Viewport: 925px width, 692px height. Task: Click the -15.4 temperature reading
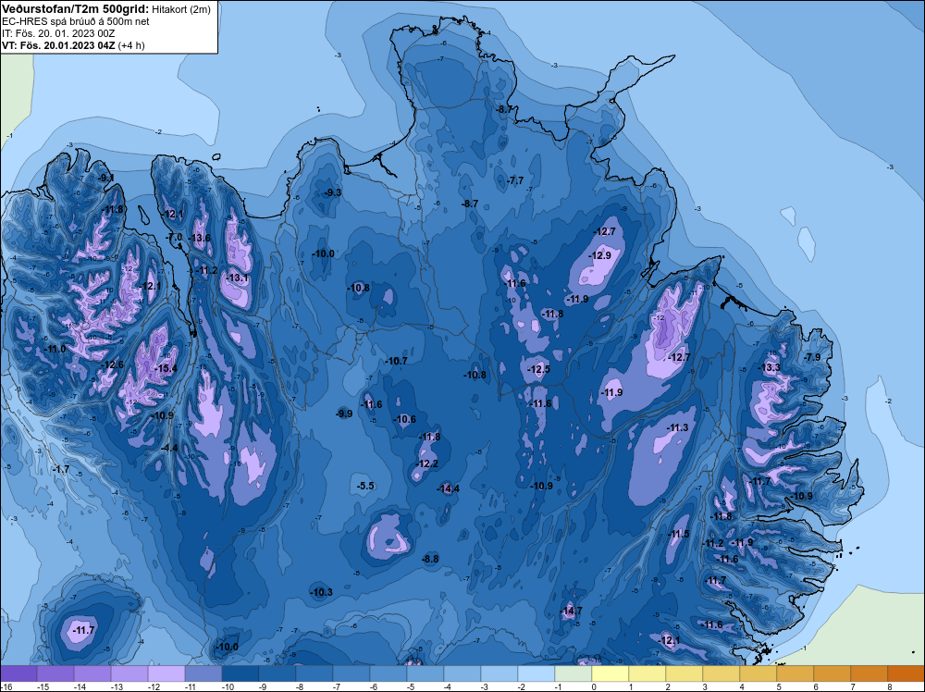pyautogui.click(x=166, y=369)
